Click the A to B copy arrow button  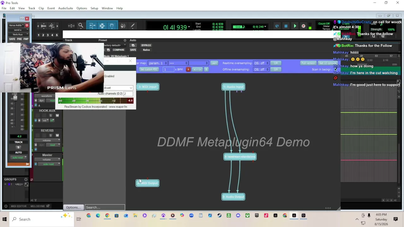197,69
